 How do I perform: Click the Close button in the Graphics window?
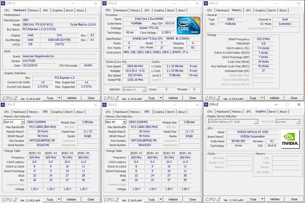(x=294, y=199)
